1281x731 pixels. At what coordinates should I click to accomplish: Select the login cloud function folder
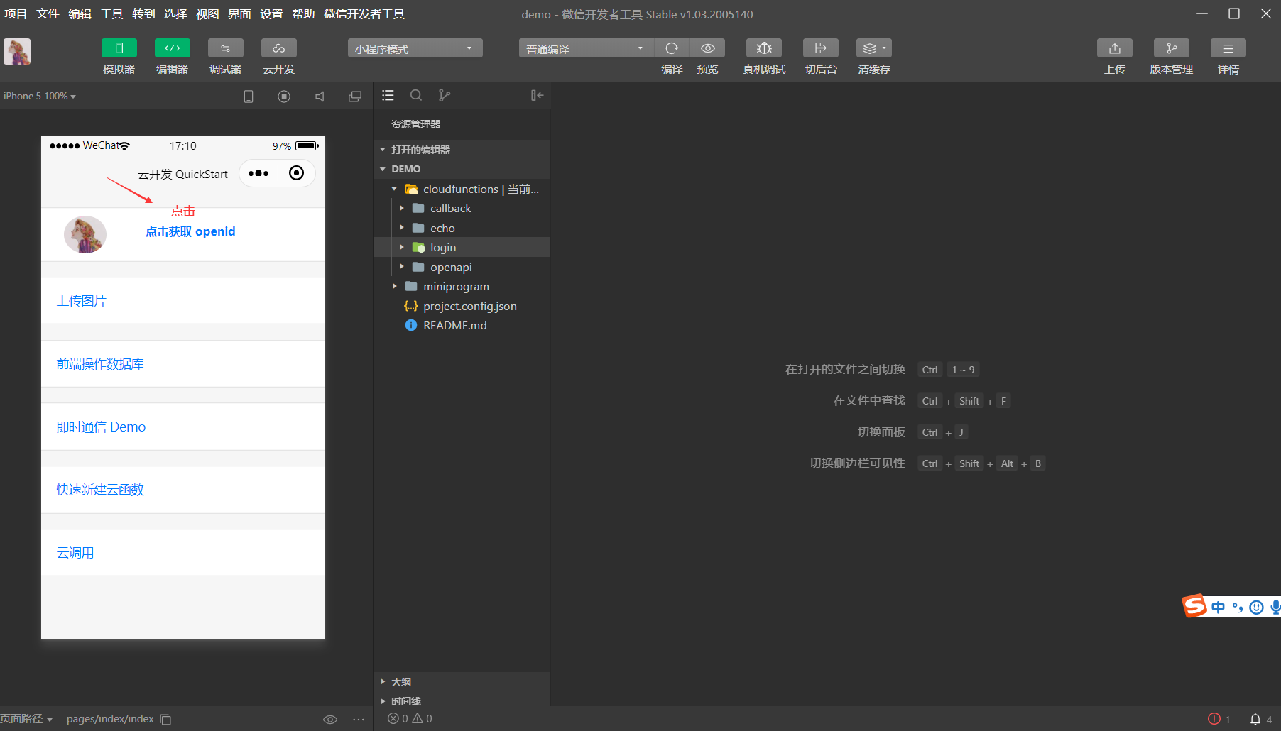(462, 247)
